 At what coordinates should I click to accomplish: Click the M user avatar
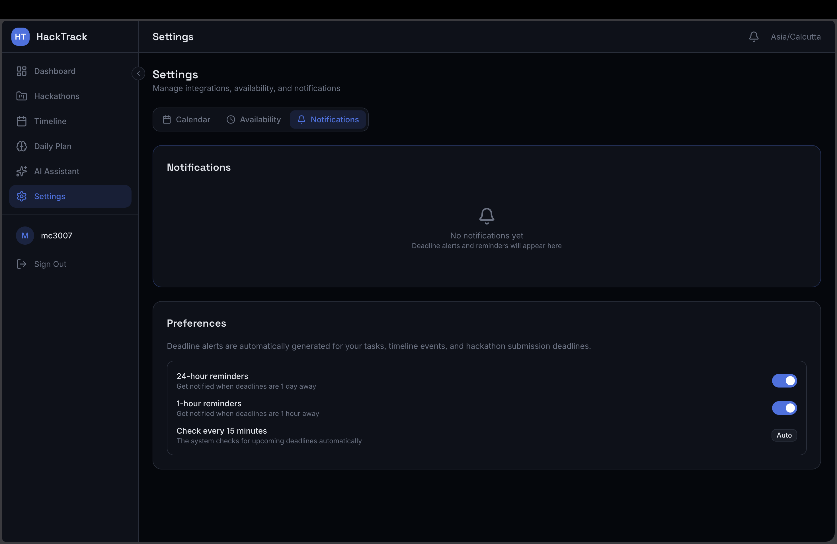(25, 236)
